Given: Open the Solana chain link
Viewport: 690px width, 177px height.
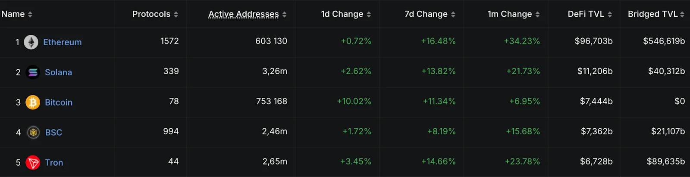Looking at the screenshot, I should [x=59, y=72].
